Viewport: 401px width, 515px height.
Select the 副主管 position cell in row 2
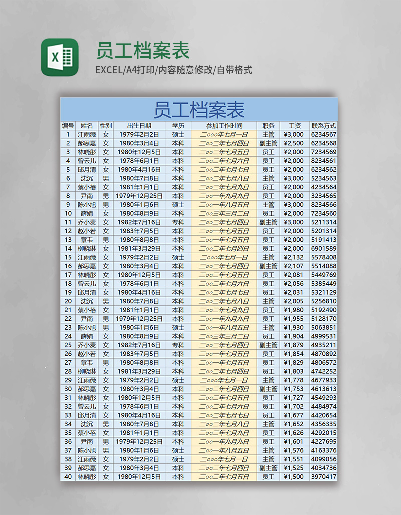(268, 143)
